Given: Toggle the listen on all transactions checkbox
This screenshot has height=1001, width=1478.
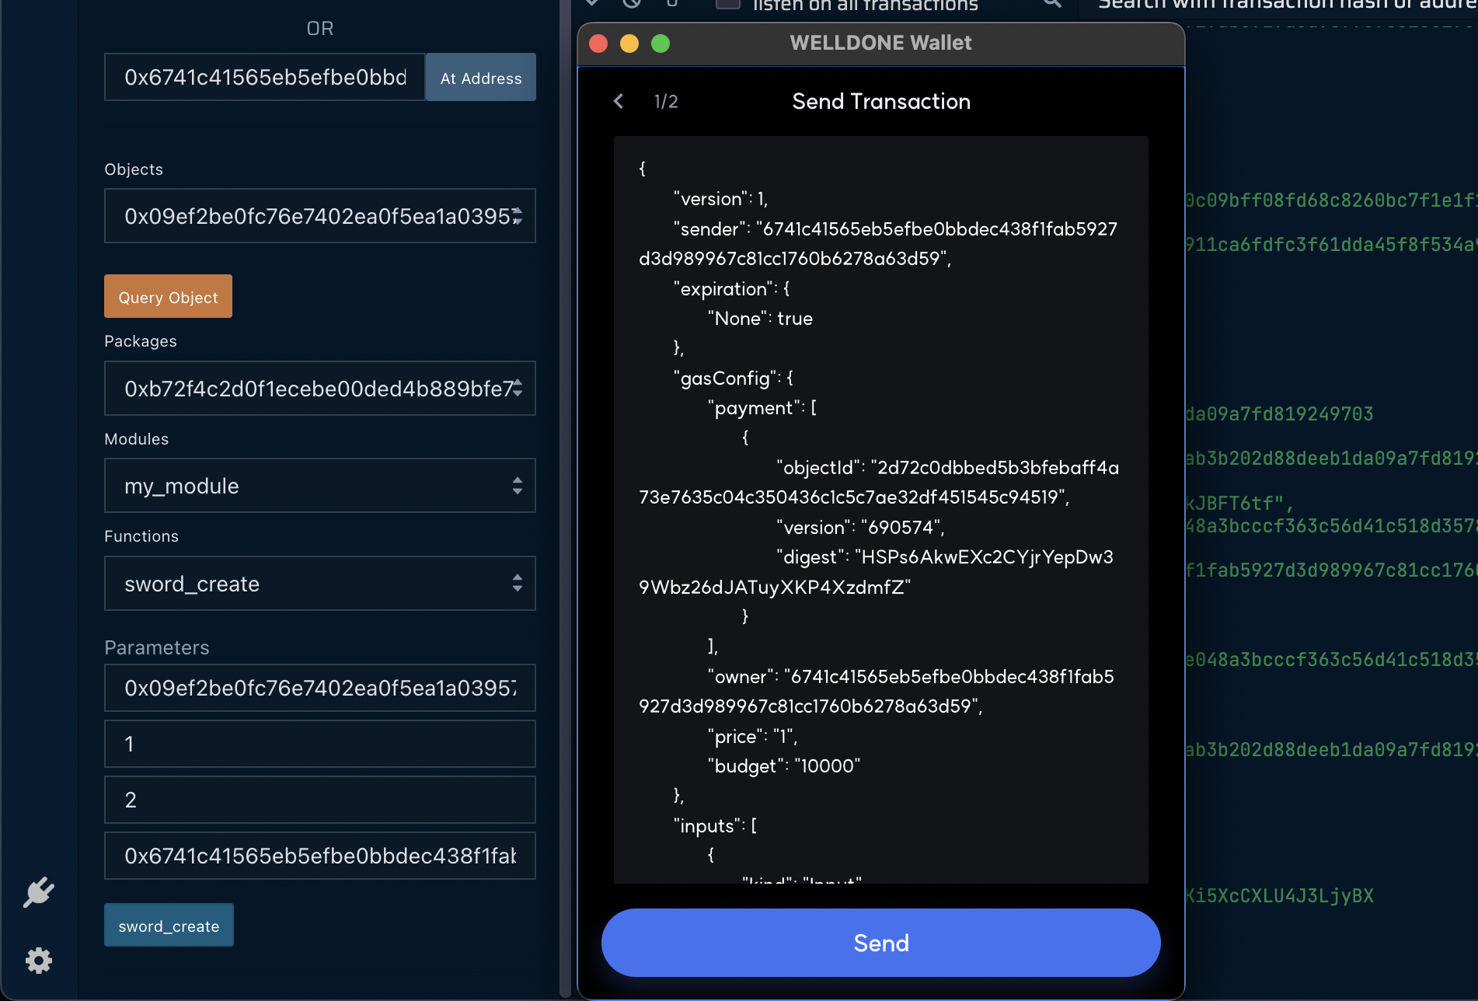Looking at the screenshot, I should [727, 4].
